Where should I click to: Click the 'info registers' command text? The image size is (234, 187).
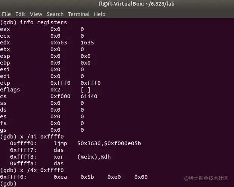44,22
